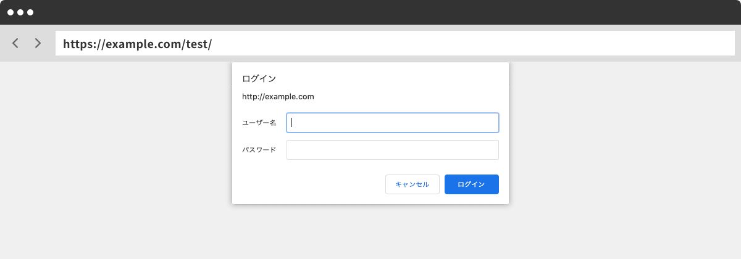The width and height of the screenshot is (741, 259).
Task: Click the パスワード label text
Action: [x=259, y=150]
